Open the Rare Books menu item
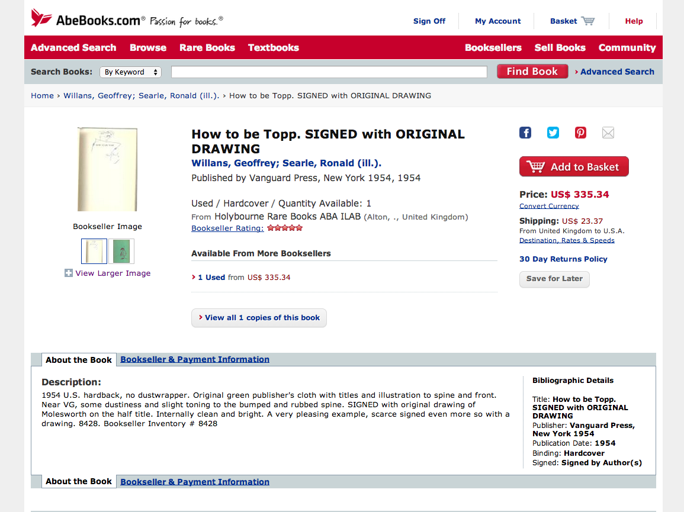684x512 pixels. [207, 47]
